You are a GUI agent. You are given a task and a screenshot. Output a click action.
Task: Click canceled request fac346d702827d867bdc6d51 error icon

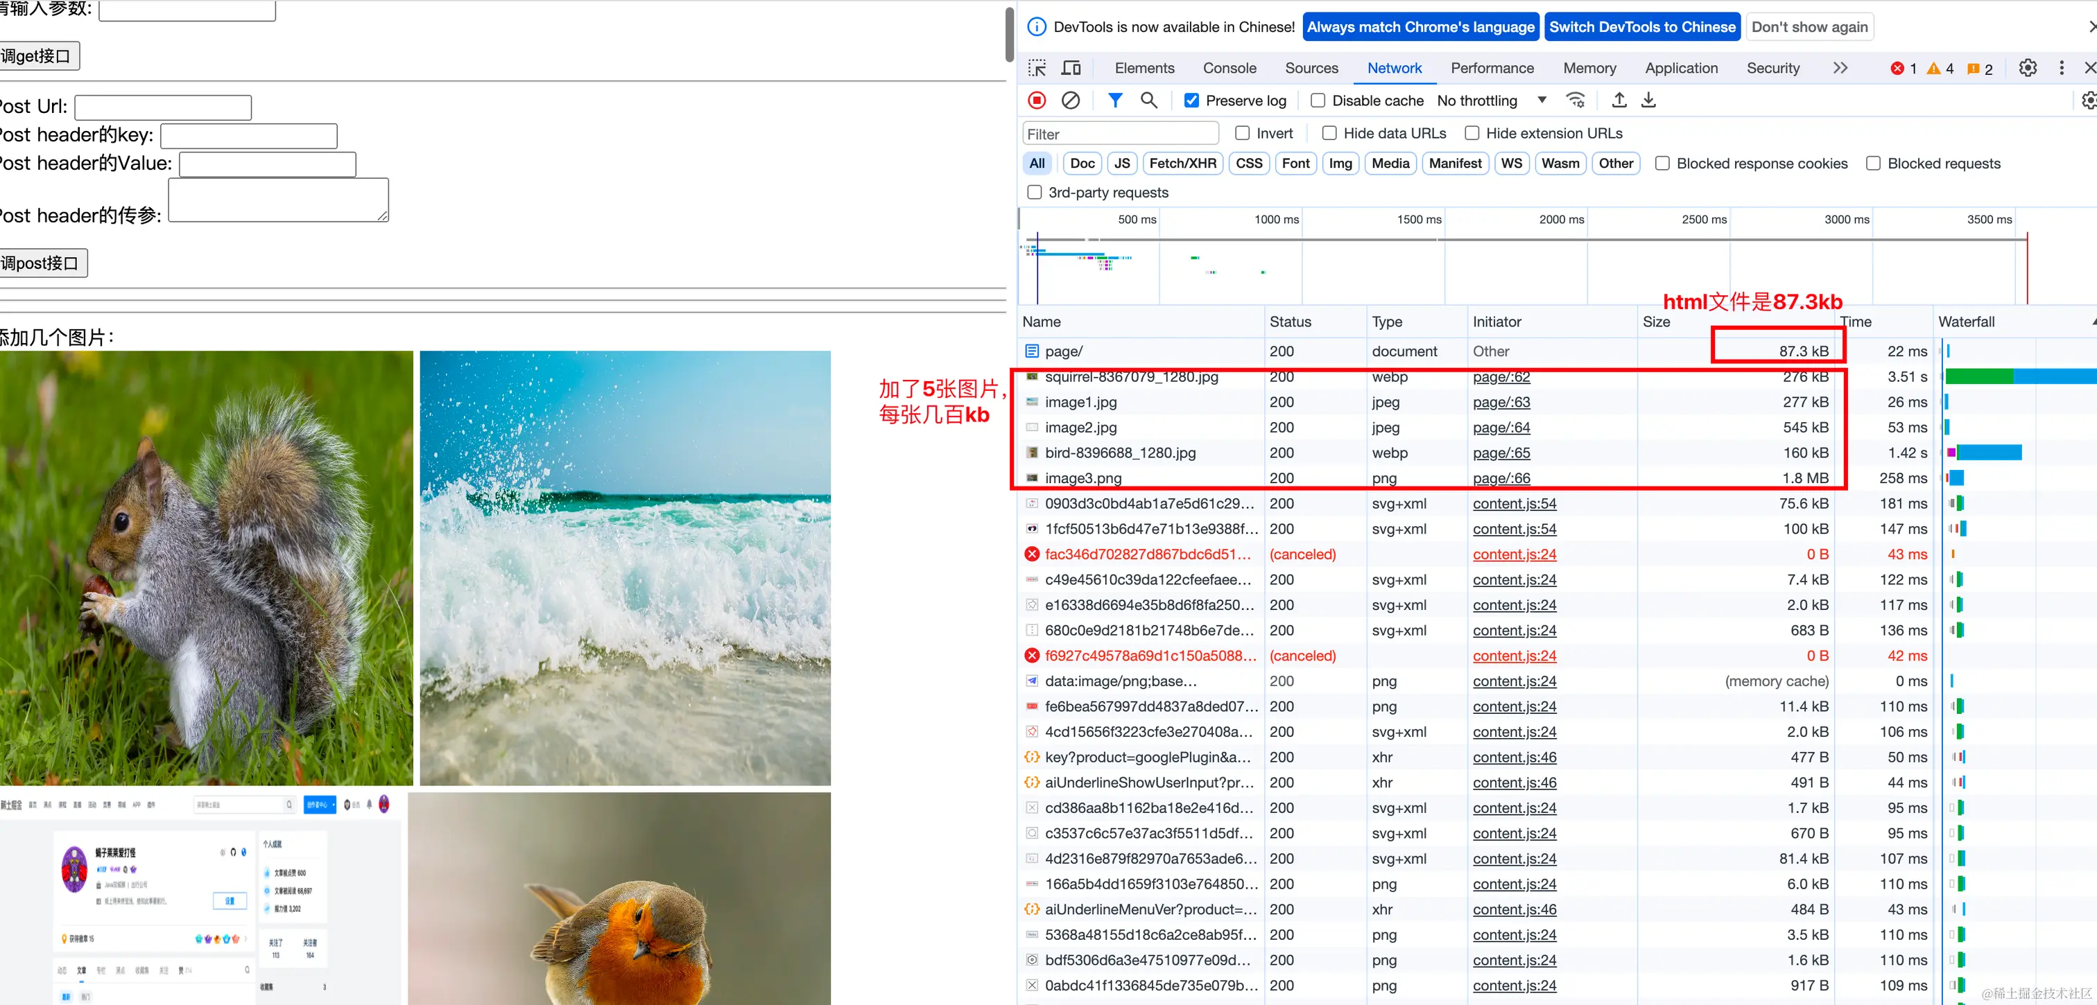[1033, 554]
